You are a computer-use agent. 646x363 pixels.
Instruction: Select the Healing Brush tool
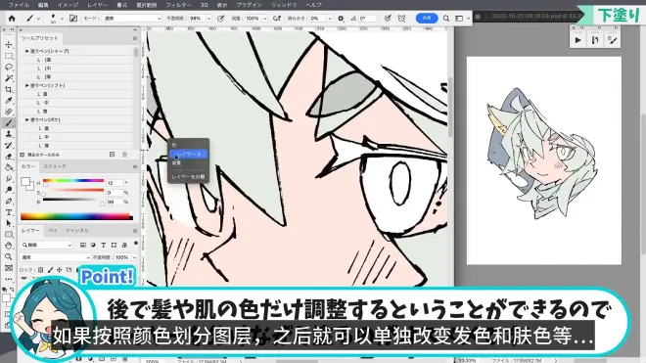(x=9, y=112)
